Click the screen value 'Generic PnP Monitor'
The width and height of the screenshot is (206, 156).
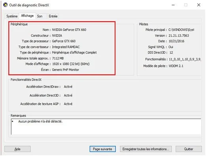point(65,70)
